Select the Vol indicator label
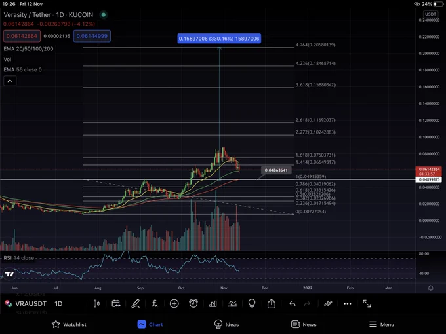 pos(7,60)
